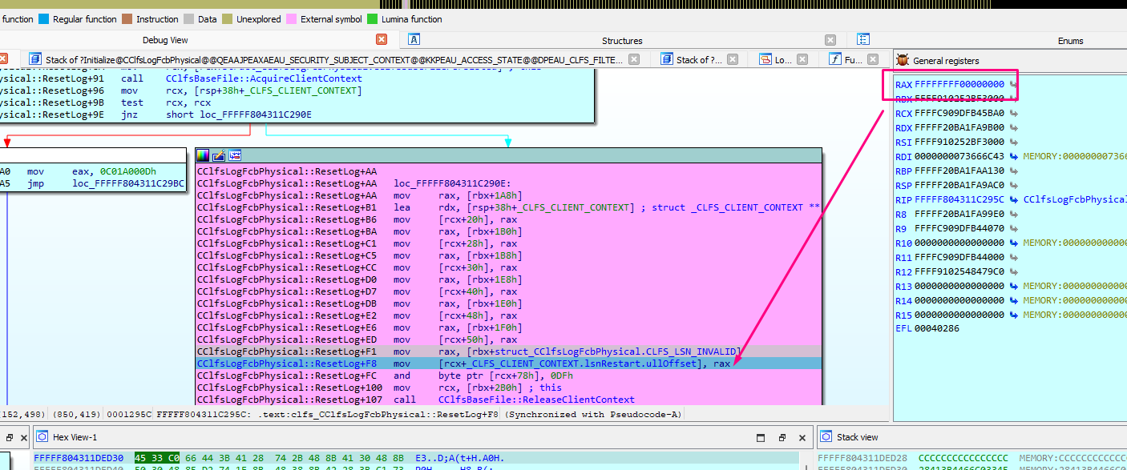Click the color-picker icon on graph node header
This screenshot has width=1127, height=470.
coord(203,155)
